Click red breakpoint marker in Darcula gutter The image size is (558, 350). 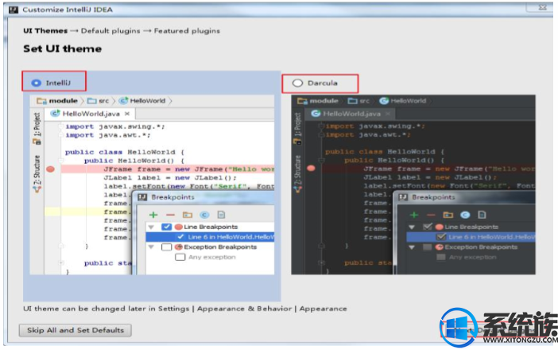[x=311, y=168]
